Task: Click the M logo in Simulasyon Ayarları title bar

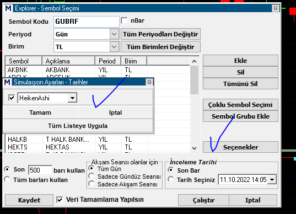Action: tap(7, 82)
